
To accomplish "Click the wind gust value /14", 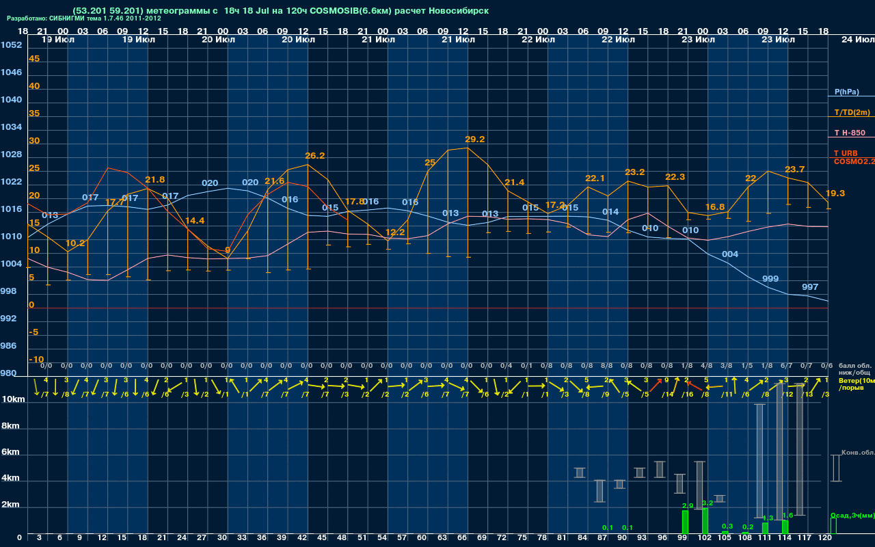I will pos(667,395).
